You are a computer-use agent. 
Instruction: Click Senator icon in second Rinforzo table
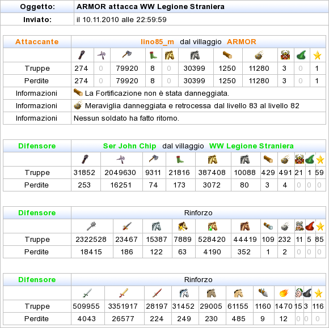pyautogui.click(x=298, y=293)
